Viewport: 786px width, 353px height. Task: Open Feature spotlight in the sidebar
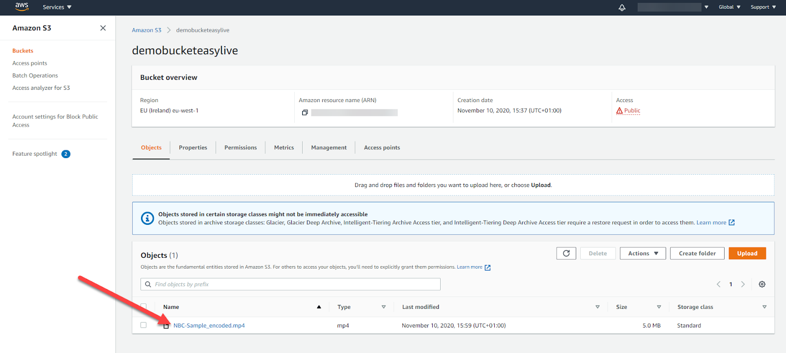[34, 154]
